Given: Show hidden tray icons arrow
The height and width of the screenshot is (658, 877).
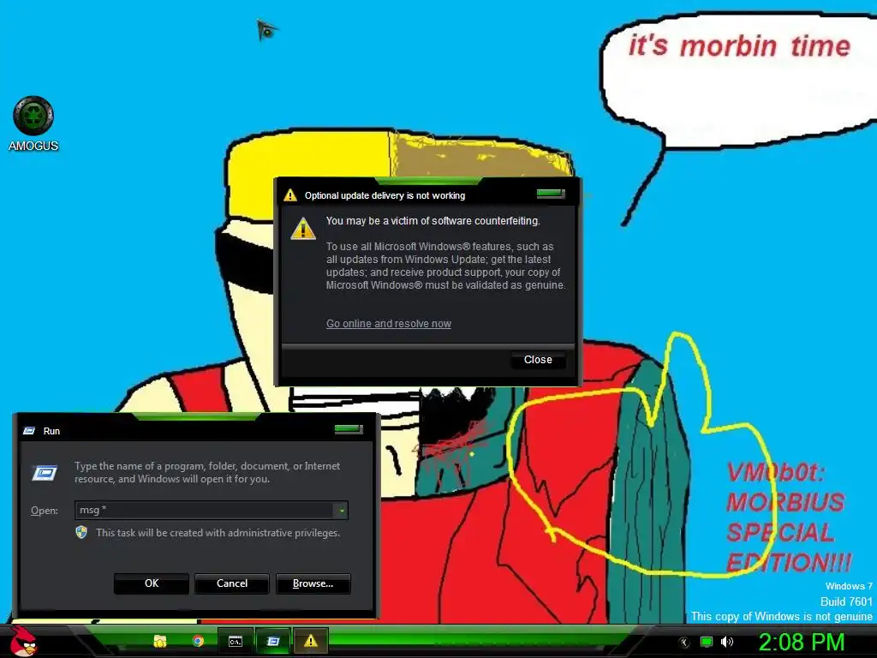Looking at the screenshot, I should pos(684,643).
